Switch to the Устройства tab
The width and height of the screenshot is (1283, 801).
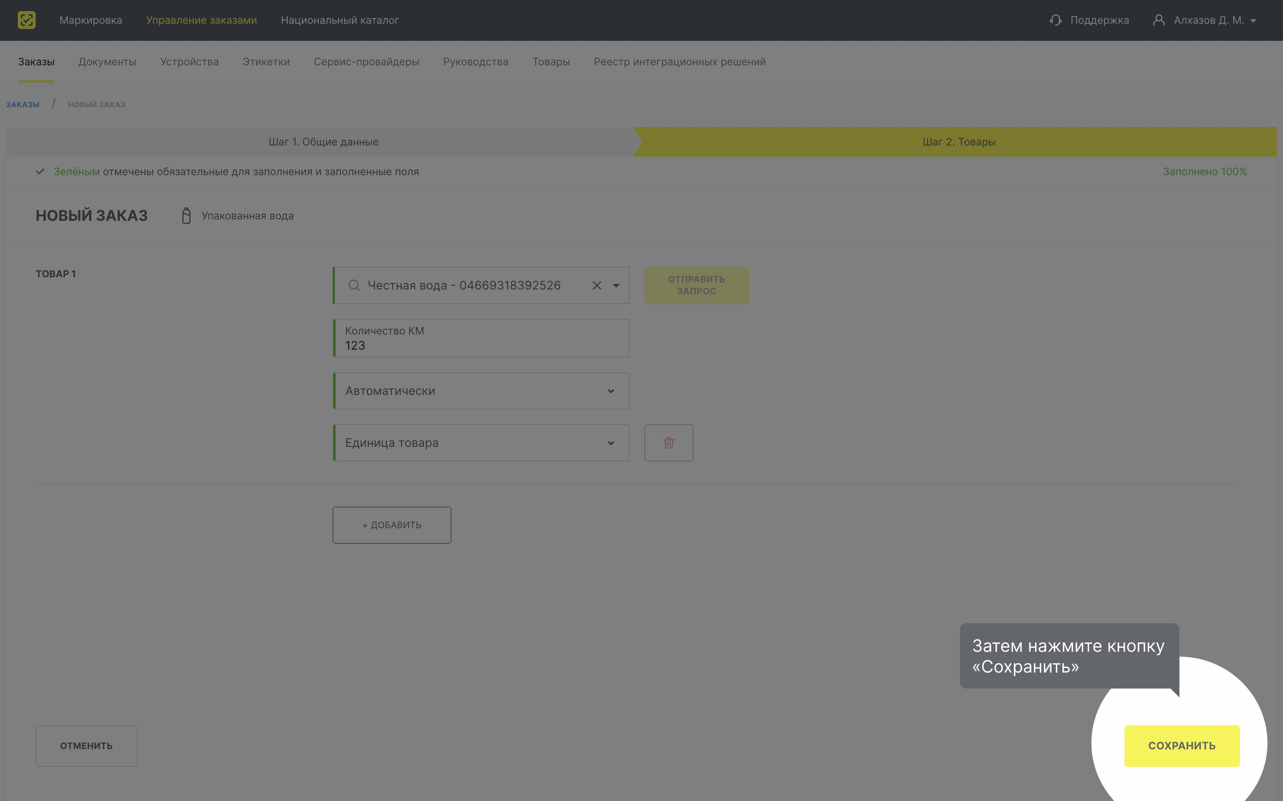(x=190, y=62)
